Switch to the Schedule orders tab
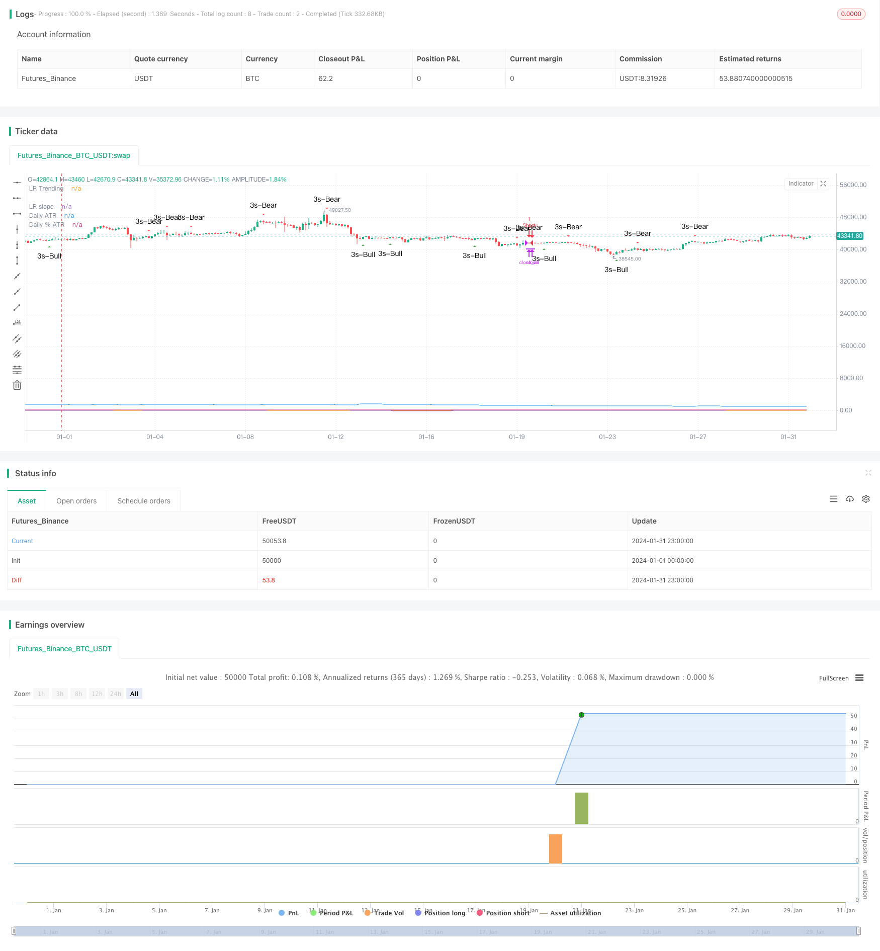 pyautogui.click(x=144, y=501)
